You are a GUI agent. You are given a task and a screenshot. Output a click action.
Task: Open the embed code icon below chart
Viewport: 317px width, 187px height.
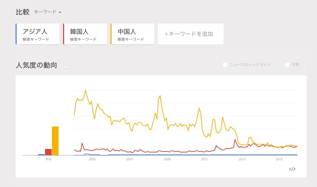click(x=292, y=169)
